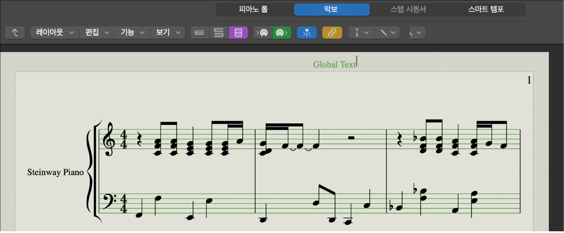Open the 스텝 시퀀서 tab
The image size is (564, 233).
click(409, 9)
